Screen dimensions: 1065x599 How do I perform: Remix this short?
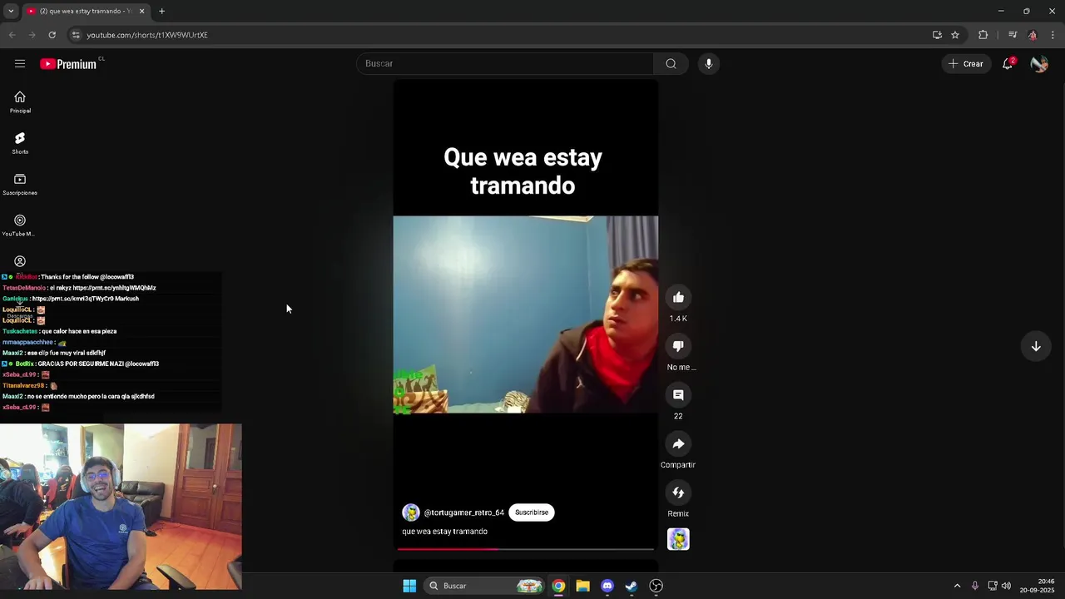click(678, 493)
